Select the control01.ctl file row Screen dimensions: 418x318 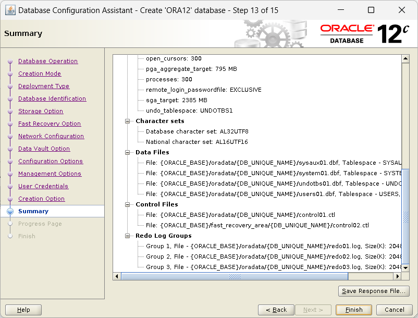pyautogui.click(x=240, y=215)
